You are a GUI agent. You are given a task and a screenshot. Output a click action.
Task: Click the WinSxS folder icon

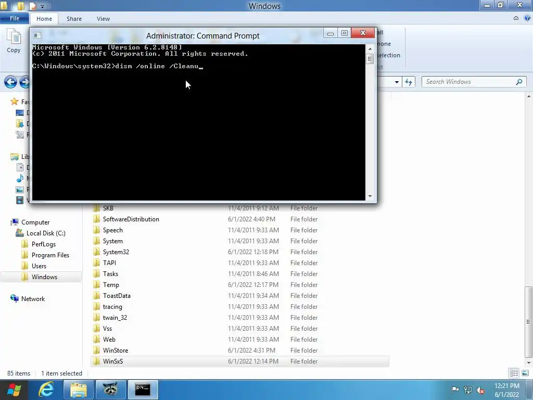(x=96, y=361)
